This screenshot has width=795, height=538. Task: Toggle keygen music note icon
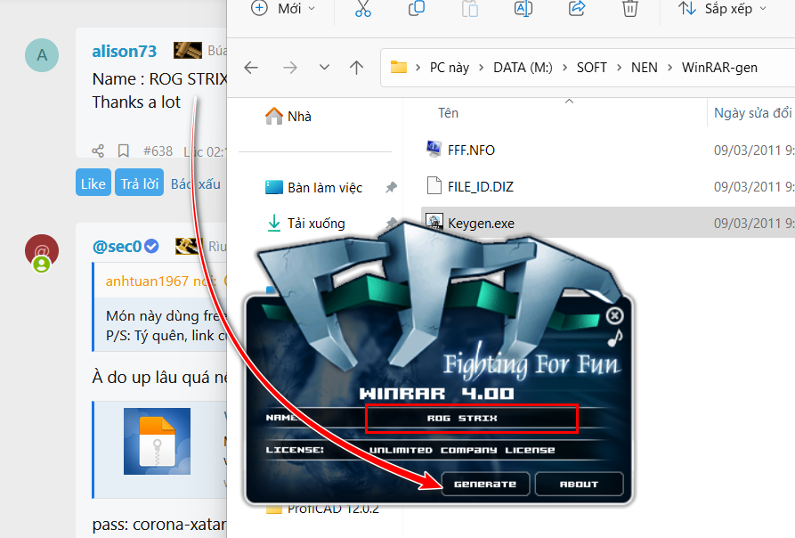click(x=615, y=338)
